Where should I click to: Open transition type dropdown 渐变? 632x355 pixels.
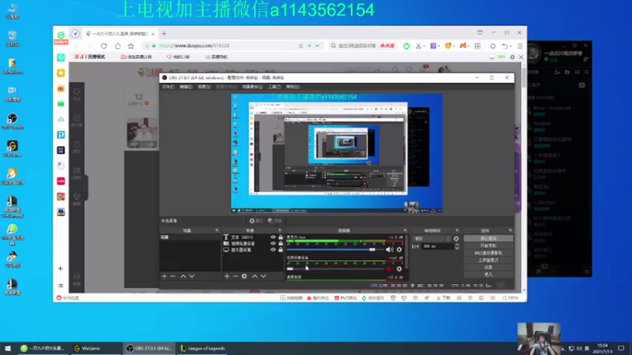(x=431, y=239)
